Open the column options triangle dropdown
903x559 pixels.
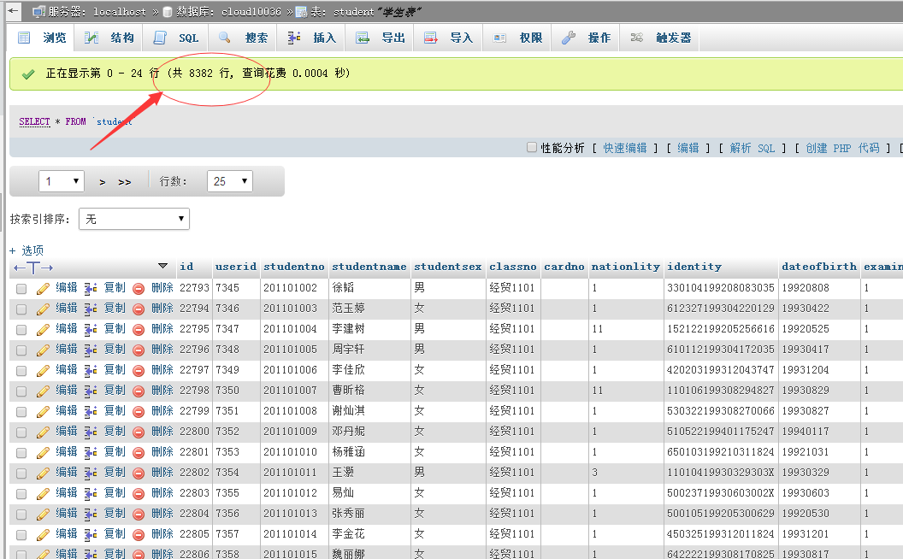click(x=163, y=266)
